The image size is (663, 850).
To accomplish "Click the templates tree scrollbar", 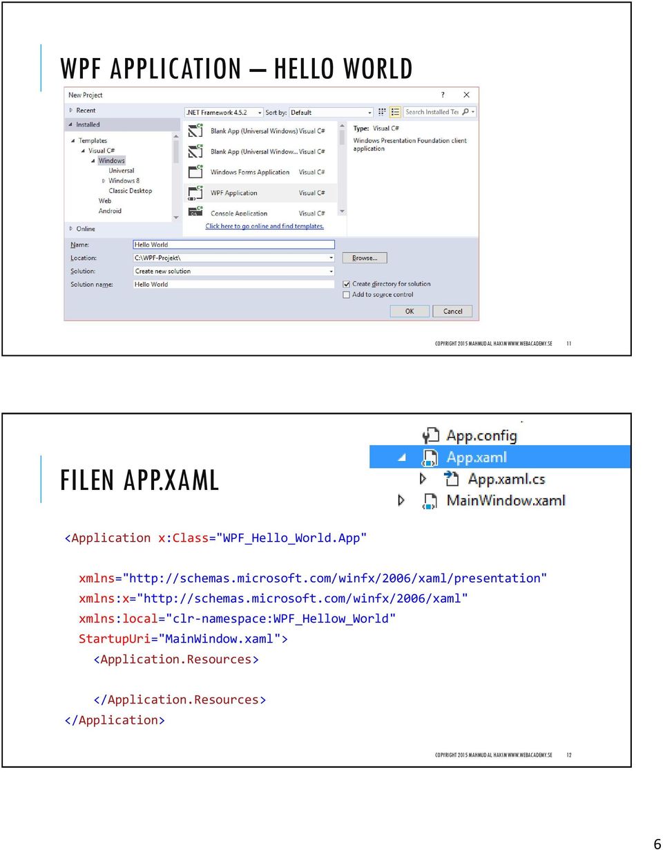I will pos(176,176).
